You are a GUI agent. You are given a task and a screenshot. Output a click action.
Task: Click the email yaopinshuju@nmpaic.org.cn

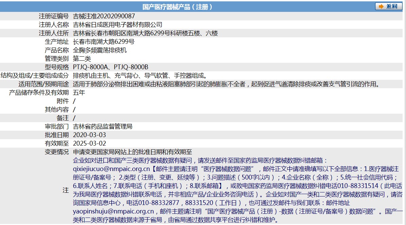(113, 211)
